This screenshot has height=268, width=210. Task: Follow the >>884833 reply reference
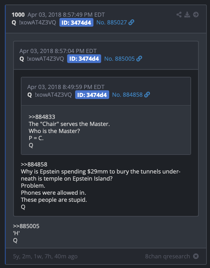click(x=42, y=117)
